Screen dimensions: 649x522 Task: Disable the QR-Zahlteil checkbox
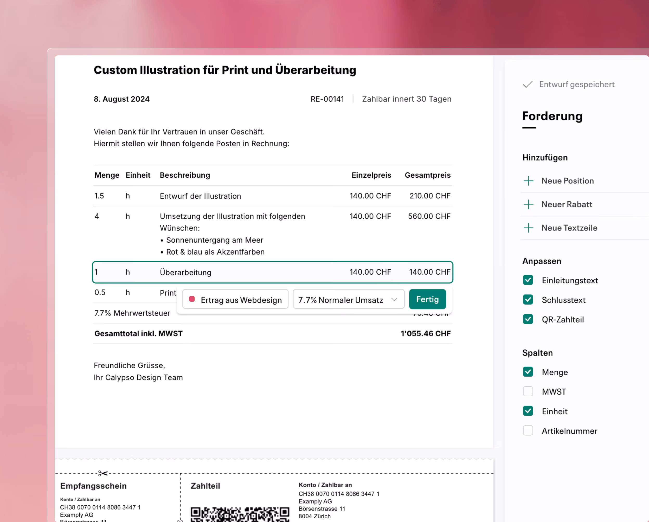click(x=528, y=319)
